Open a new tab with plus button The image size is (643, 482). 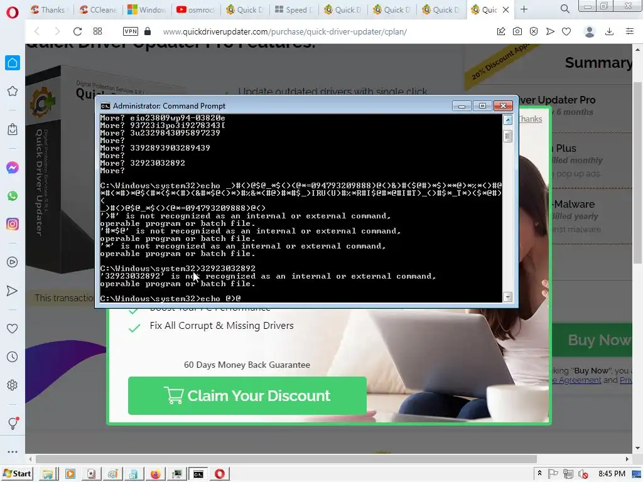pos(524,9)
